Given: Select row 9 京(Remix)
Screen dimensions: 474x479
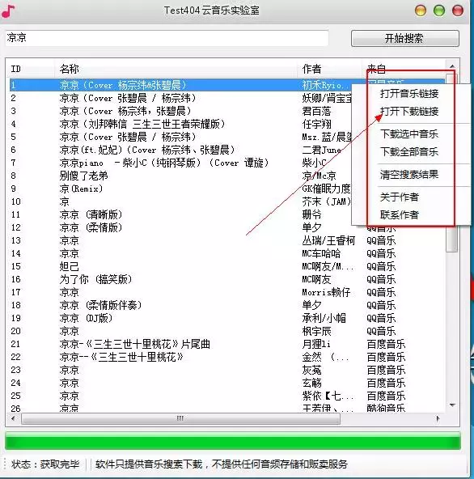Looking at the screenshot, I should tap(227, 189).
